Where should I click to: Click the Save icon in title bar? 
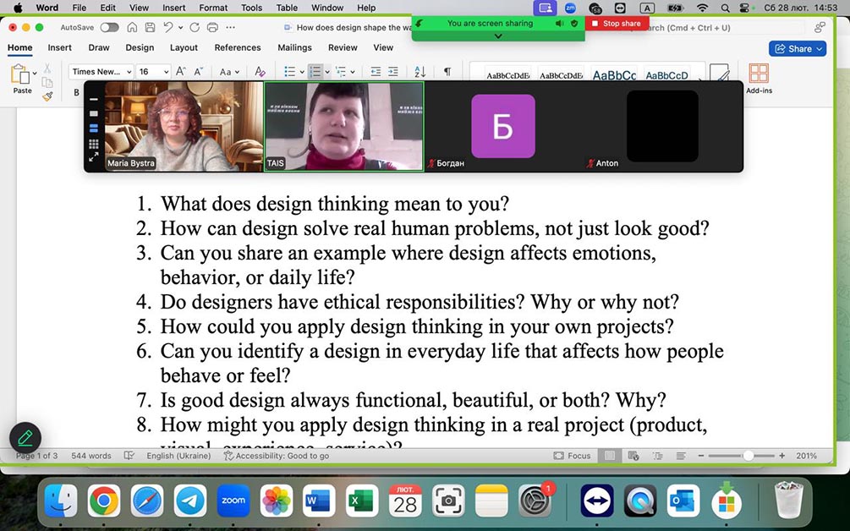coord(149,28)
